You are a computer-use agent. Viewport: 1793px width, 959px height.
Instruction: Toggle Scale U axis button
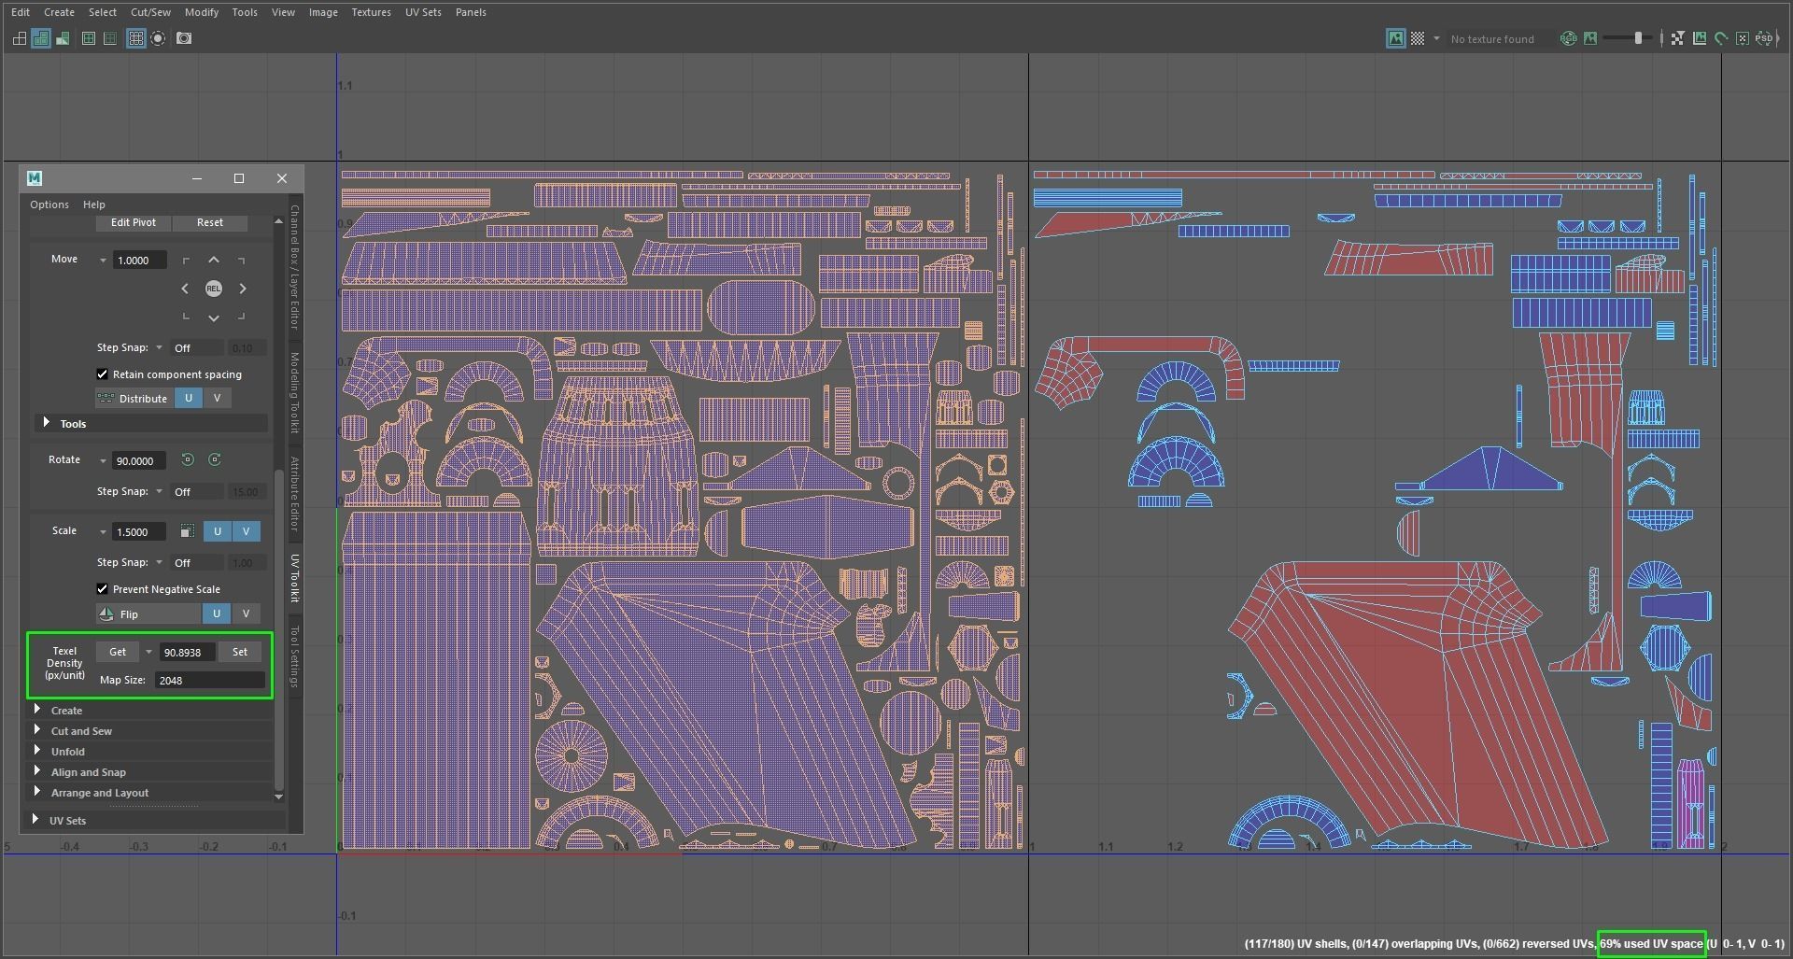coord(218,531)
